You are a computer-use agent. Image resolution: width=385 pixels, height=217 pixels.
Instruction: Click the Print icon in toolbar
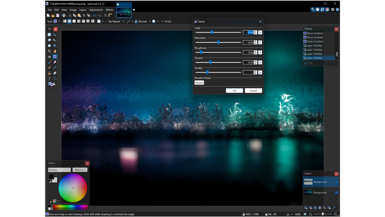(64, 15)
